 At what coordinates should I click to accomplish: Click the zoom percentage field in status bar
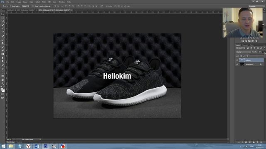[x=9, y=139]
